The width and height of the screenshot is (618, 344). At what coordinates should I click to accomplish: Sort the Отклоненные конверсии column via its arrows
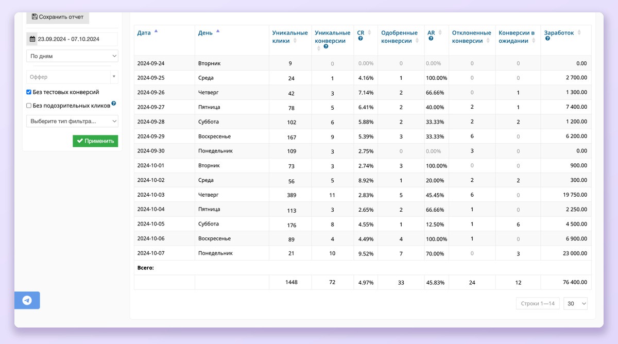488,41
